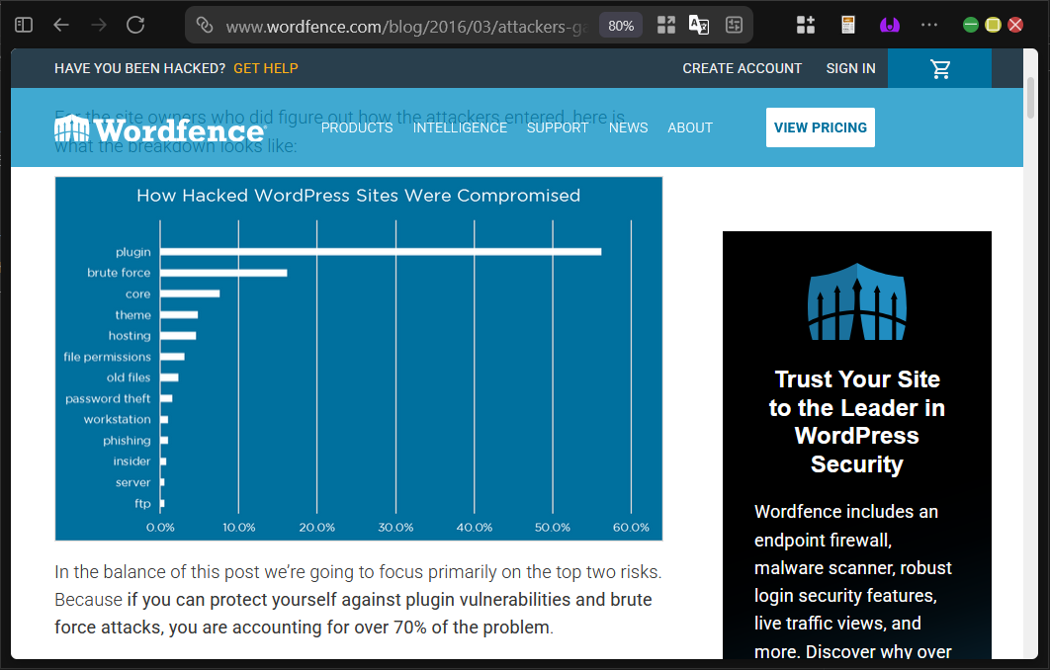Click the GET HELP link
The image size is (1050, 670).
(x=266, y=68)
